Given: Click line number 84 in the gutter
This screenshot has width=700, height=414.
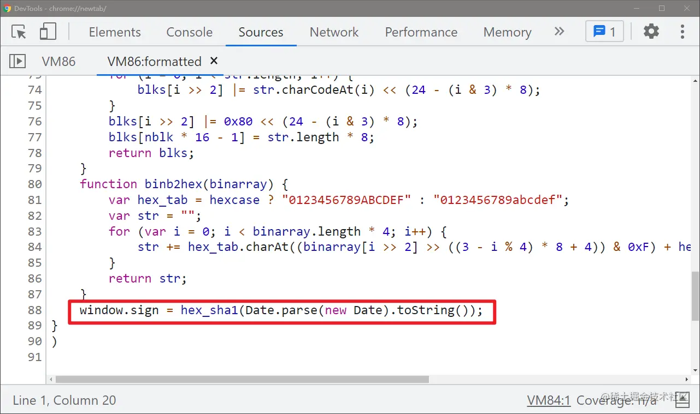Looking at the screenshot, I should click(35, 247).
